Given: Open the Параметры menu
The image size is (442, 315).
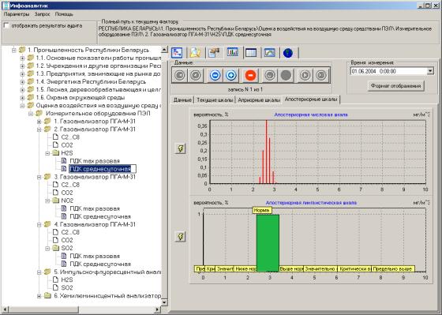Looking at the screenshot, I should pos(17,14).
